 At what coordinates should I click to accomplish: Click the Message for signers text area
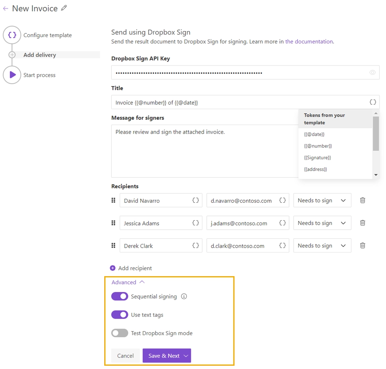(x=205, y=151)
